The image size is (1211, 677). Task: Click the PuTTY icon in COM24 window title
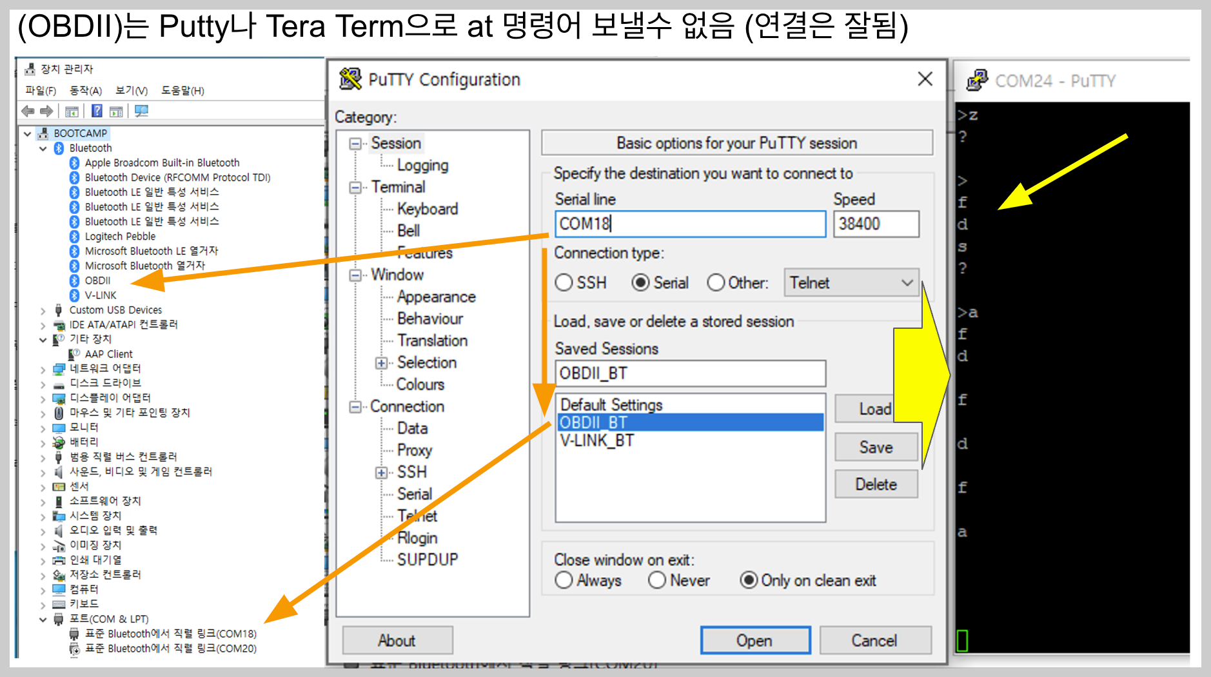click(x=977, y=81)
